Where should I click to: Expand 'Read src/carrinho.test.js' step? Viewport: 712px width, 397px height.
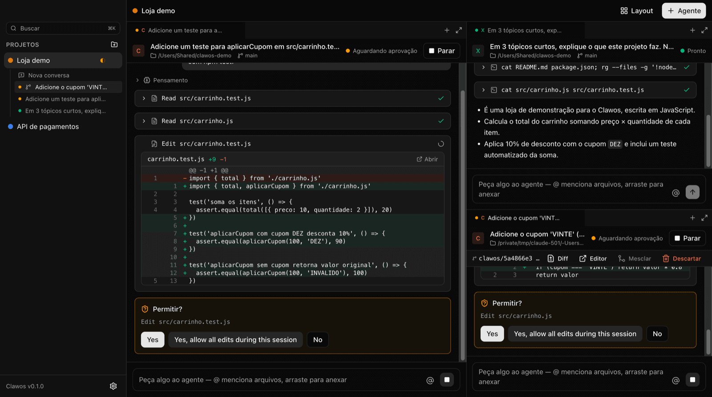292,98
